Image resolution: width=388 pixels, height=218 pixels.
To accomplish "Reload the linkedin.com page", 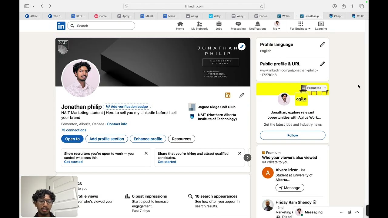I will (261, 6).
